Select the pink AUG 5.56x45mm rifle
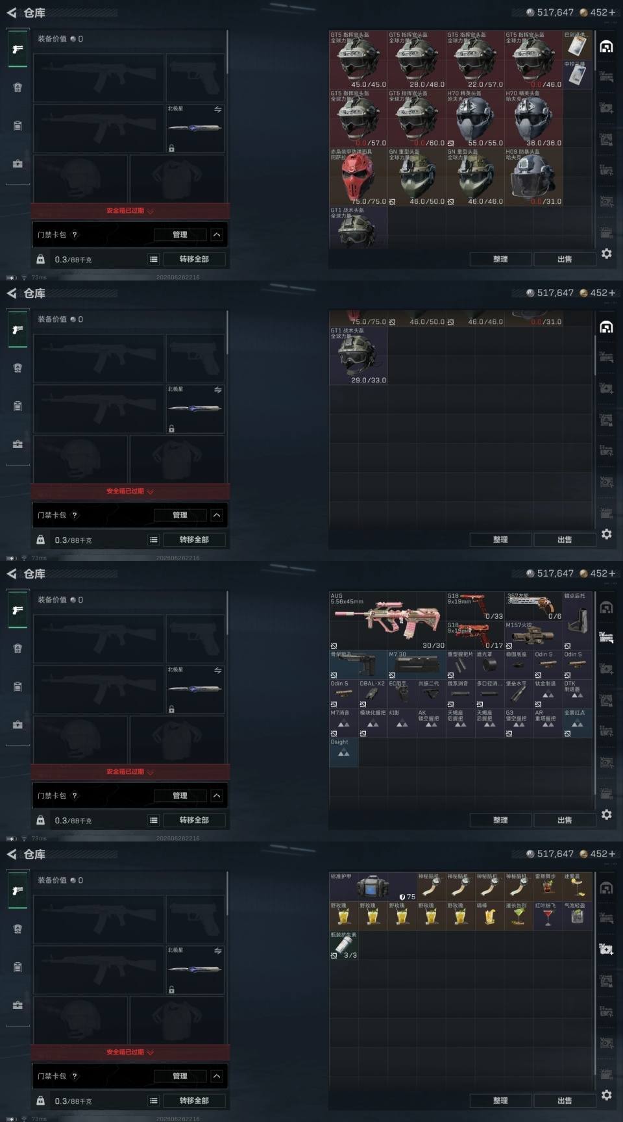623x1122 pixels. pyautogui.click(x=387, y=621)
